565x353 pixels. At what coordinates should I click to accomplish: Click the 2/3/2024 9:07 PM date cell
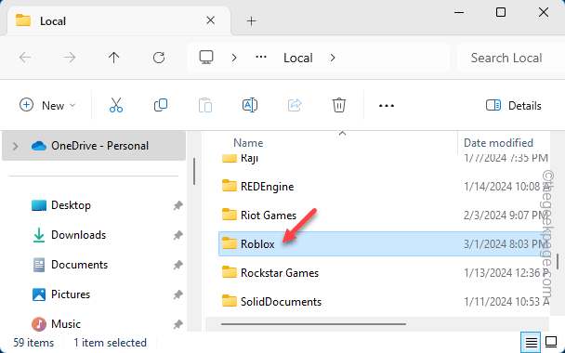click(506, 215)
